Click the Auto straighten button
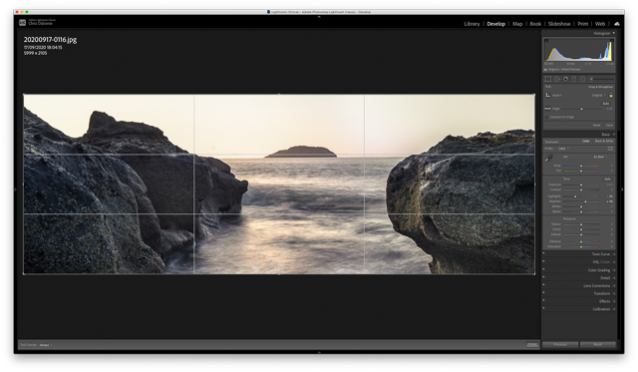 pos(606,104)
